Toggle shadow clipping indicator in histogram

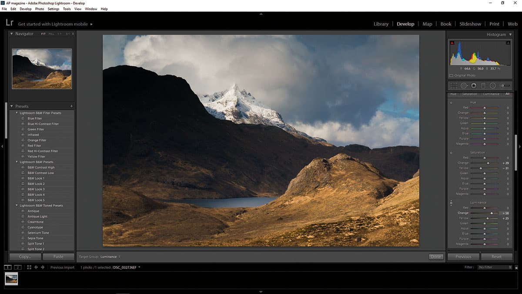point(452,43)
